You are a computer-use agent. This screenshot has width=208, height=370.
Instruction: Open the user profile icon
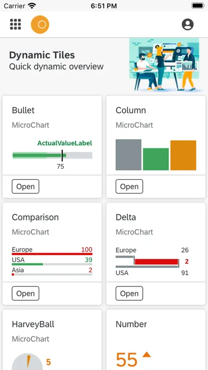pos(187,24)
